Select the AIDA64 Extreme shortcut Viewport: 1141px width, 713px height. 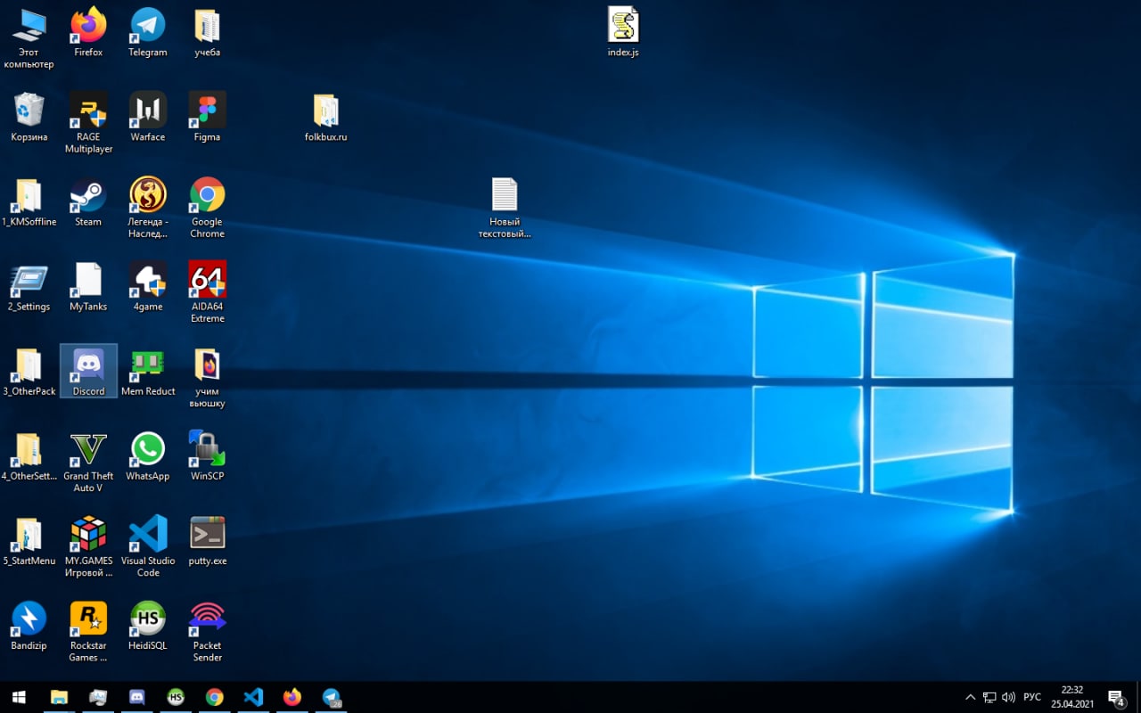[207, 292]
